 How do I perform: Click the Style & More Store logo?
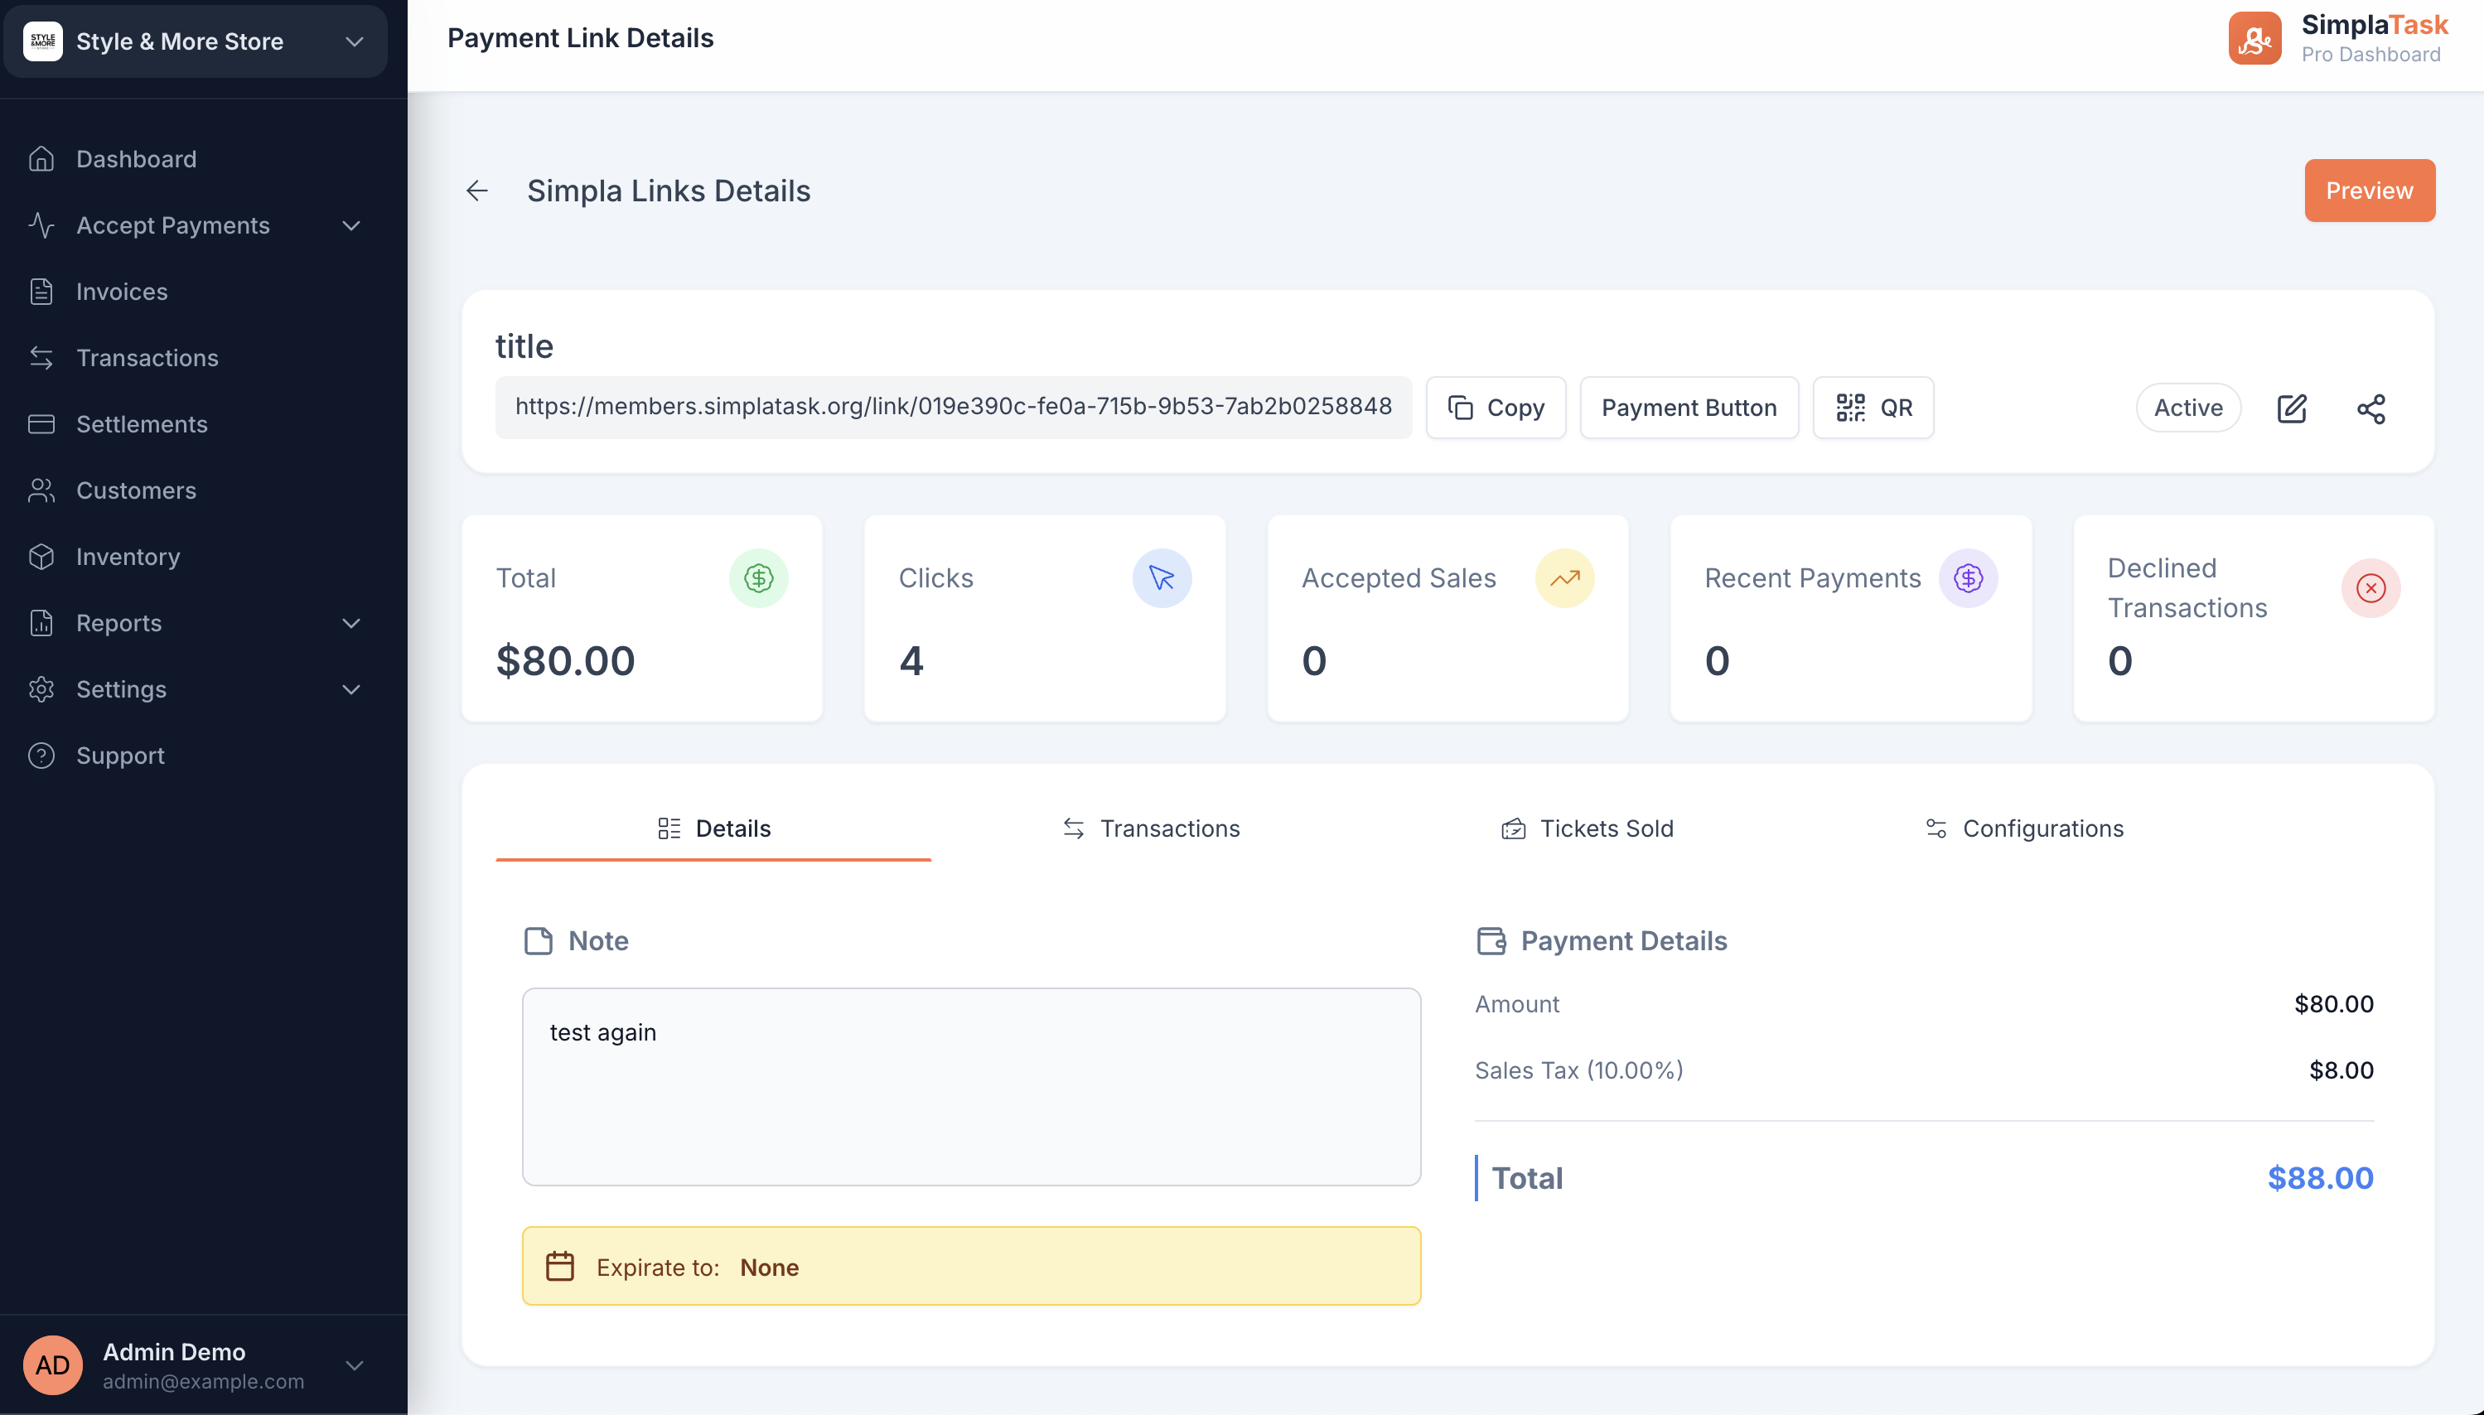coord(43,41)
